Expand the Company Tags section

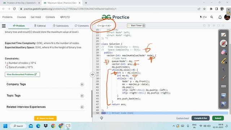(x=82, y=84)
